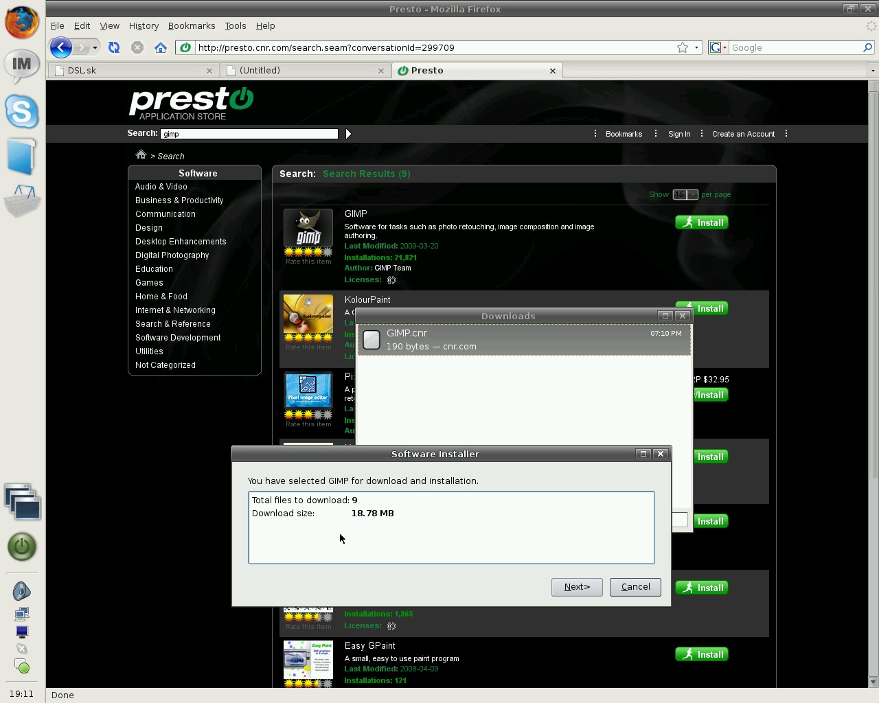Open the URL bar history dropdown
This screenshot has width=879, height=703.
click(x=696, y=47)
